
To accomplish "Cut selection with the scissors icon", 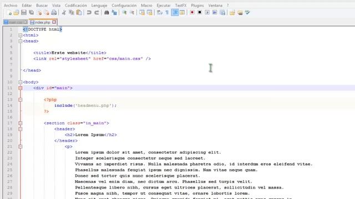I will 64,13.
